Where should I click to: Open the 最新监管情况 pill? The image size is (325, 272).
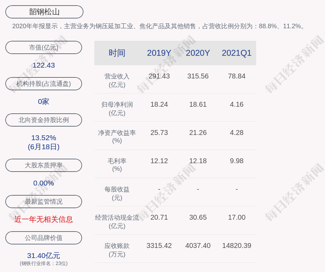44,202
